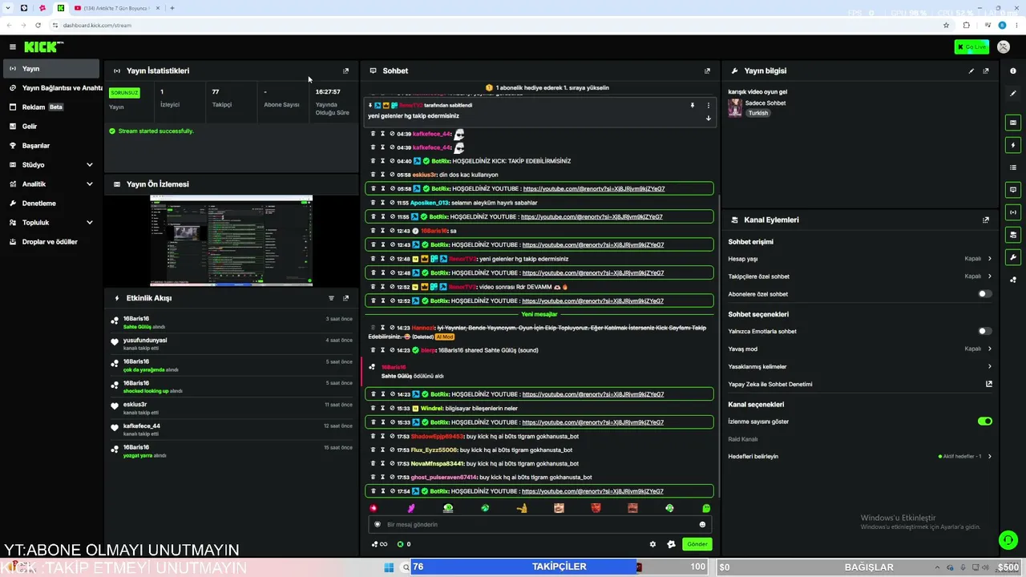Expand the Topluluk sidebar section
The height and width of the screenshot is (577, 1026).
coord(51,223)
